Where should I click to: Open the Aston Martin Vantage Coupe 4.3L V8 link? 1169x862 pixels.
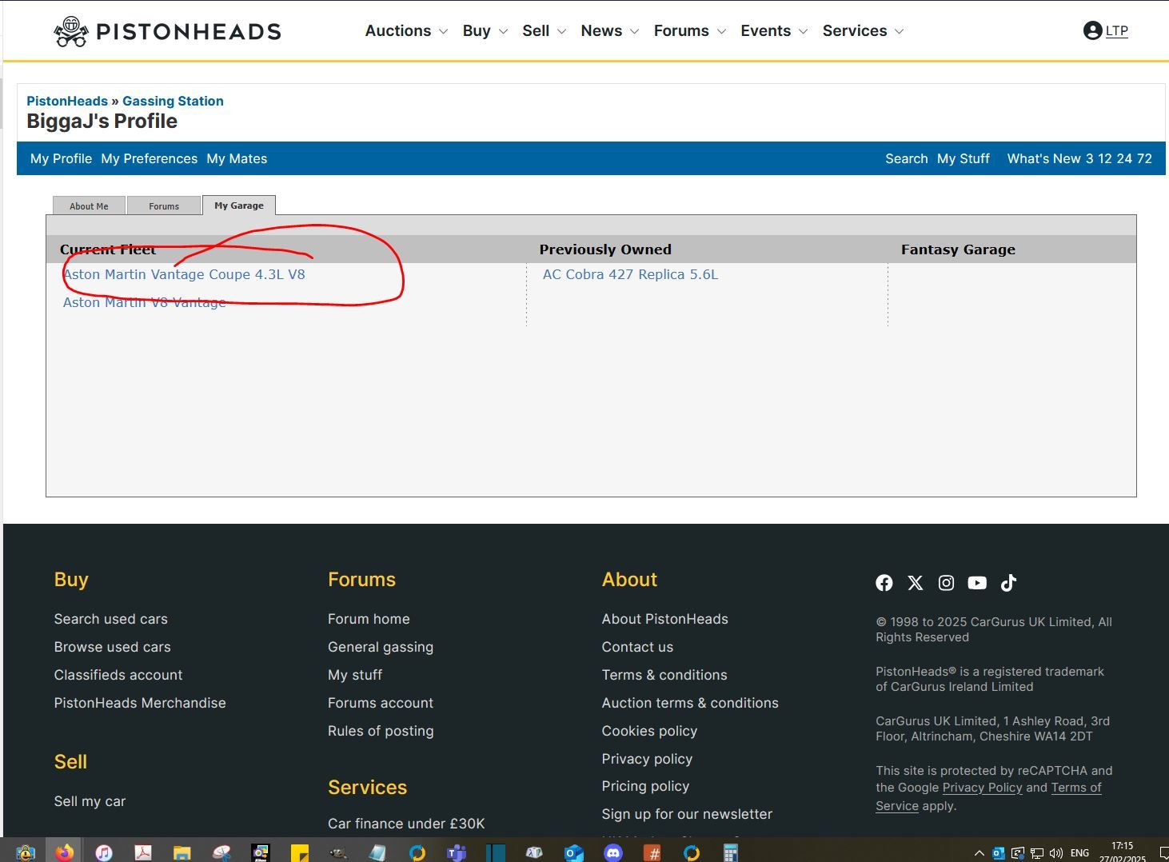[184, 274]
